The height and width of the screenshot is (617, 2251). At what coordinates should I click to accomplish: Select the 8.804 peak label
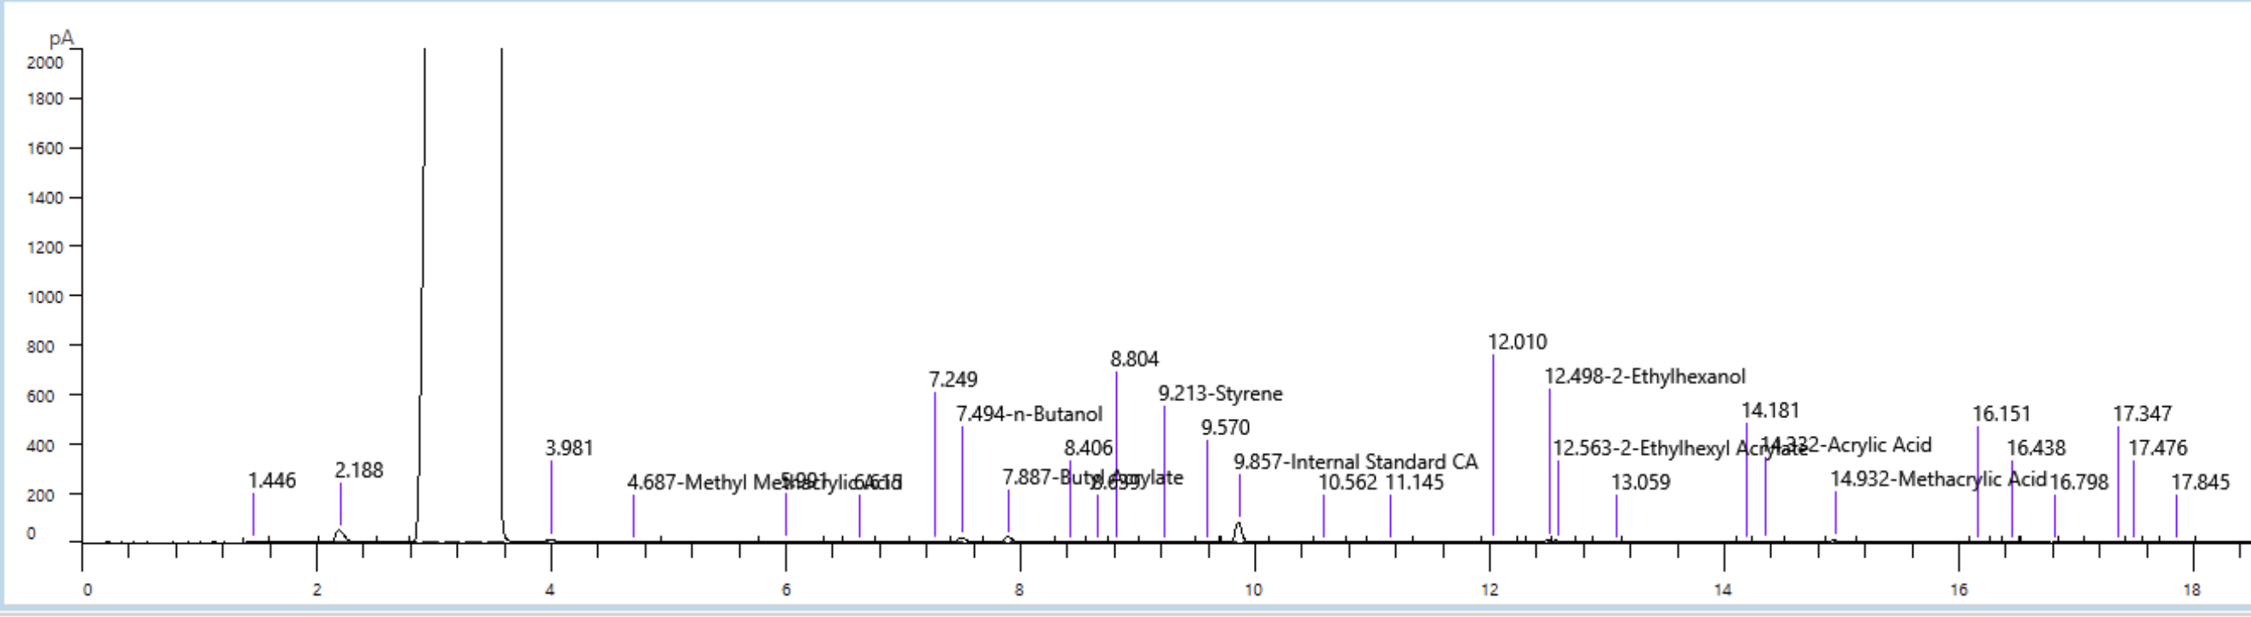1134,359
